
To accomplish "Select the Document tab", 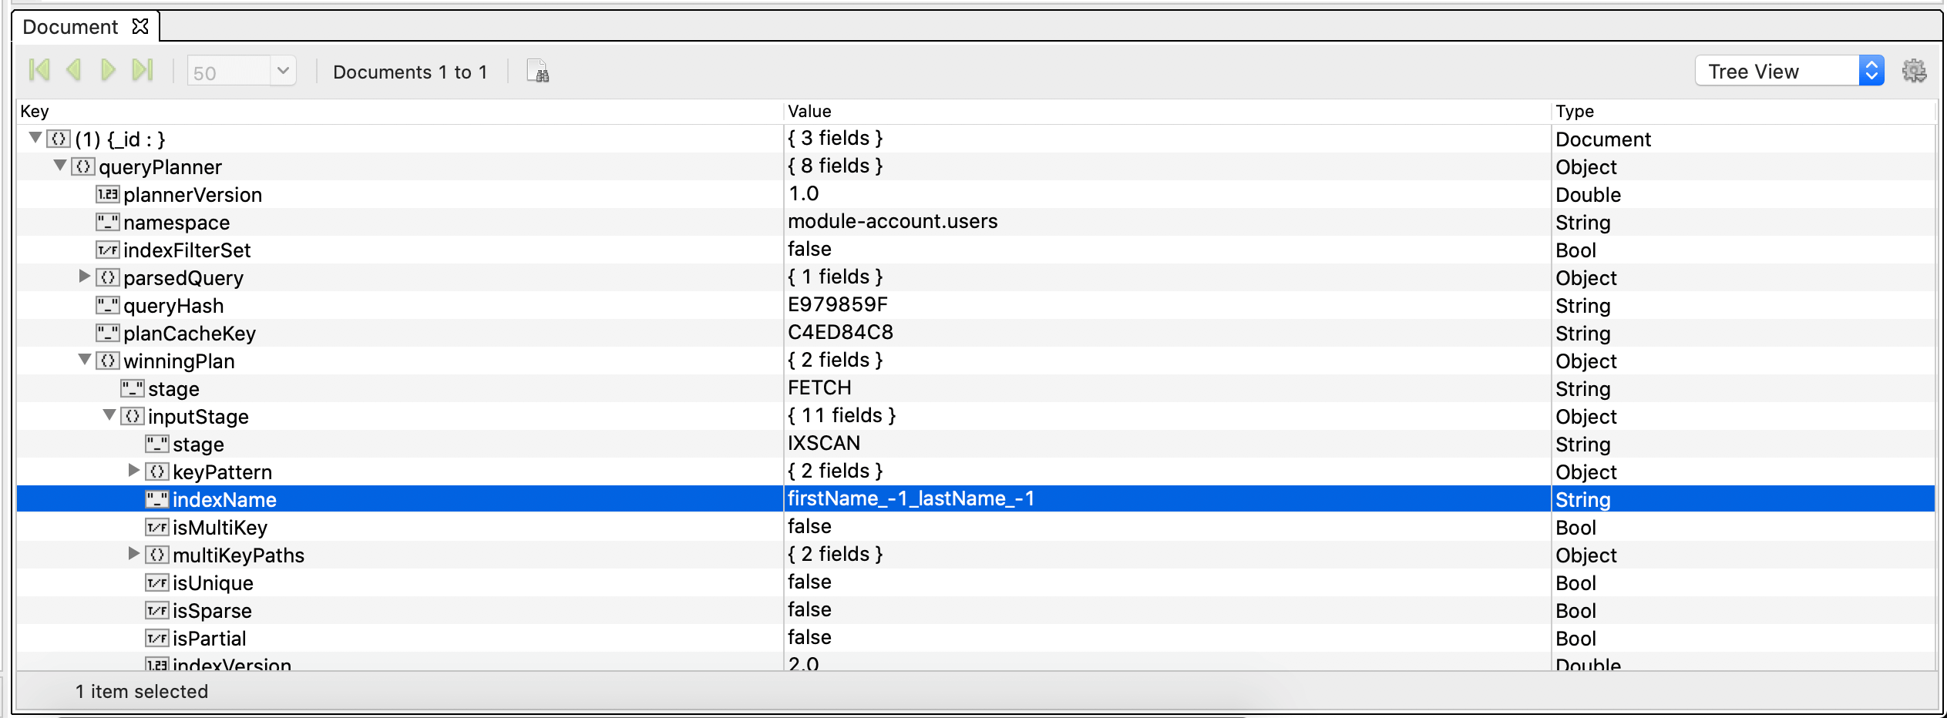I will coord(70,27).
